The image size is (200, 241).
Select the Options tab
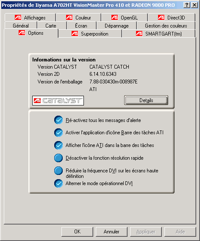(x=31, y=33)
